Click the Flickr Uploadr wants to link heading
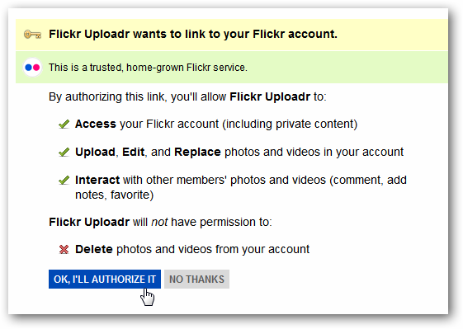 click(x=193, y=35)
